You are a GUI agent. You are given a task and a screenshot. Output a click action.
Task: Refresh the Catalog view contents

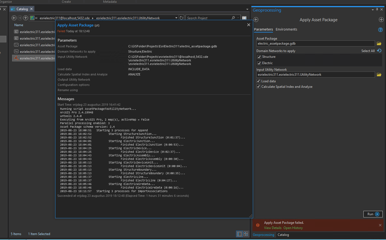click(181, 18)
